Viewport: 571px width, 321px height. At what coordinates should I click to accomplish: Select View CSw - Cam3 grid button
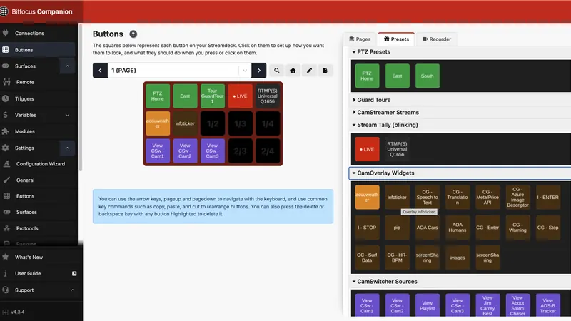(x=213, y=151)
